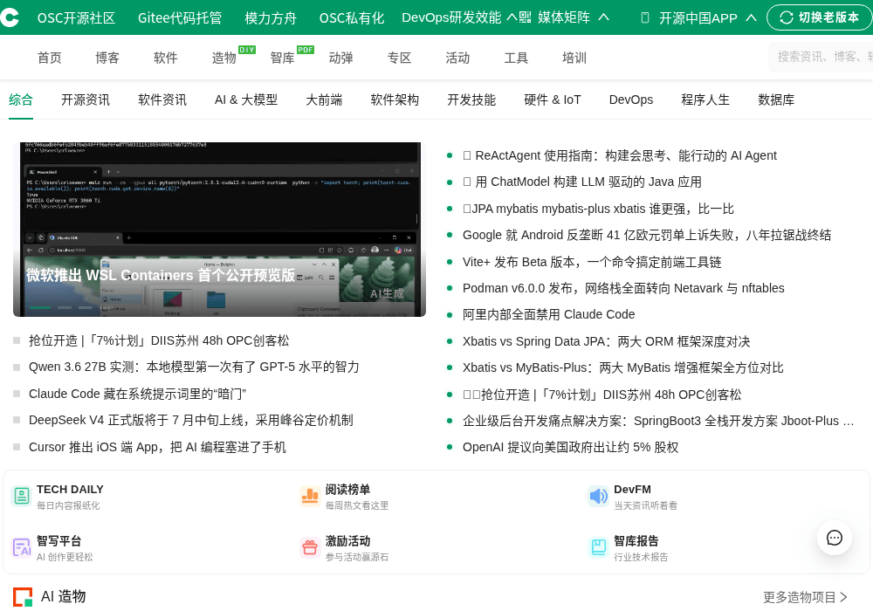Viewport: 873px width, 611px height.
Task: Open JPA mybatis mybatis-plus xbatis article
Action: click(599, 209)
